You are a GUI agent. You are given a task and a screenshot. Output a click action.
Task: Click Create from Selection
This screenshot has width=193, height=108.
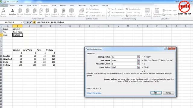[96, 16]
